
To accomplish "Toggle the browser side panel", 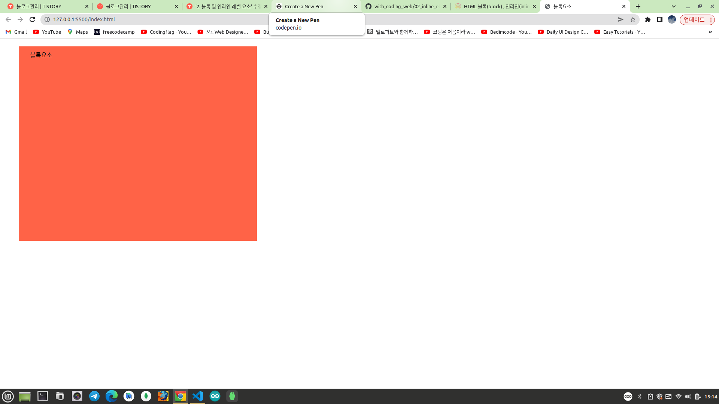I will click(660, 19).
